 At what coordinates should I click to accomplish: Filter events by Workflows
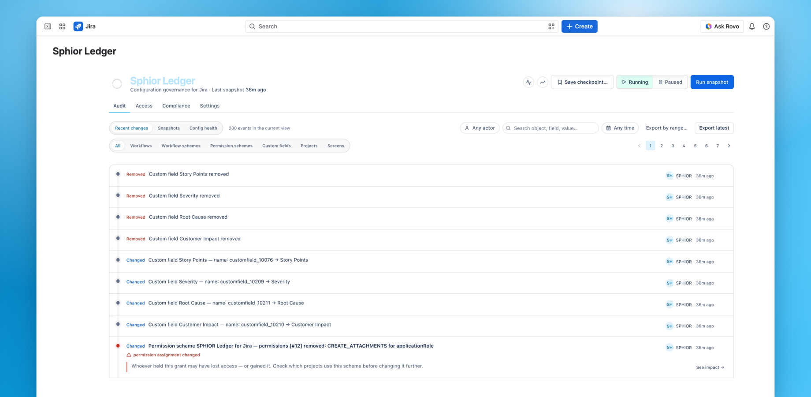click(141, 146)
